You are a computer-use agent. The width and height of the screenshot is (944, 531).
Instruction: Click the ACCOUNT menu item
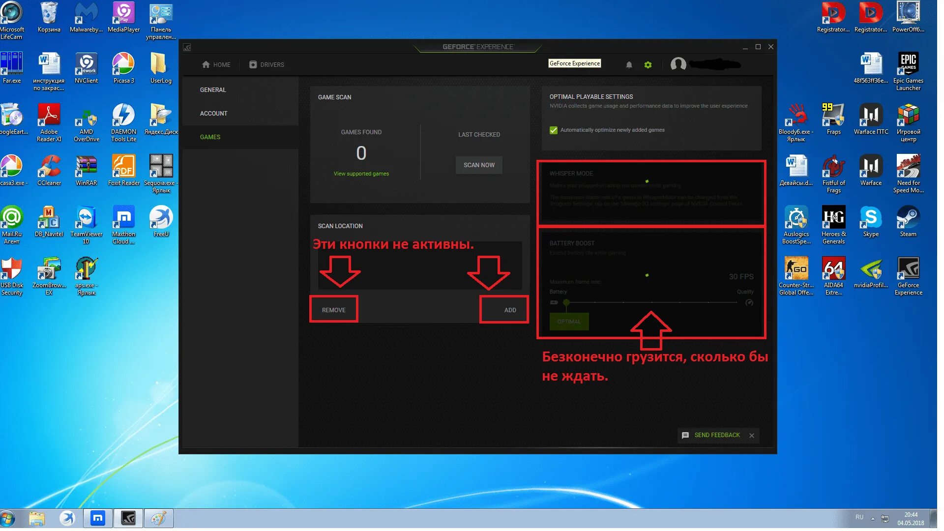click(214, 113)
